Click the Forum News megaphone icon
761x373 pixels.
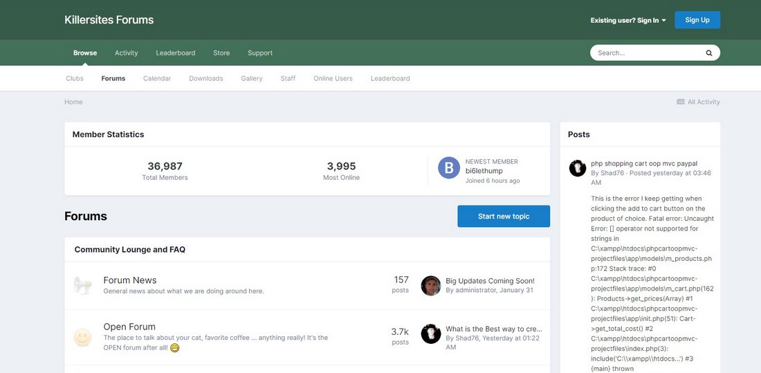[82, 285]
